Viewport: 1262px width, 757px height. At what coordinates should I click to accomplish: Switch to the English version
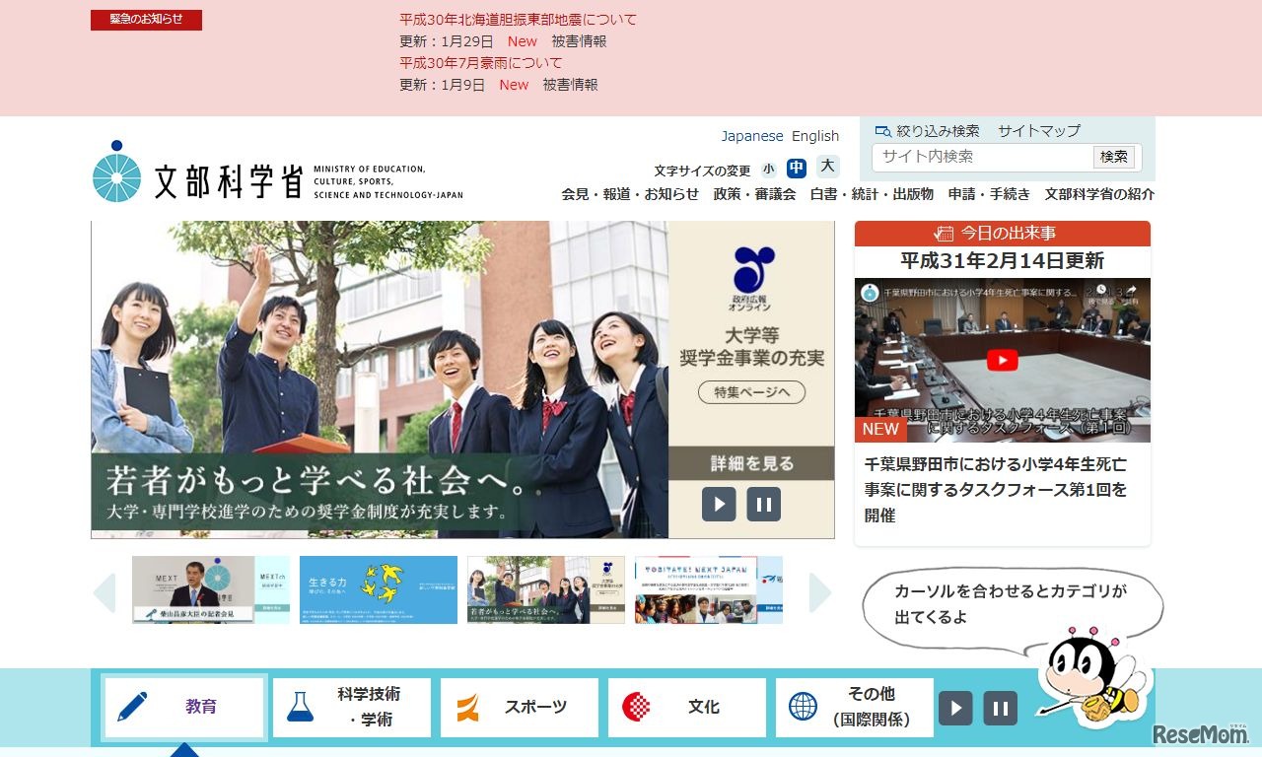815,135
